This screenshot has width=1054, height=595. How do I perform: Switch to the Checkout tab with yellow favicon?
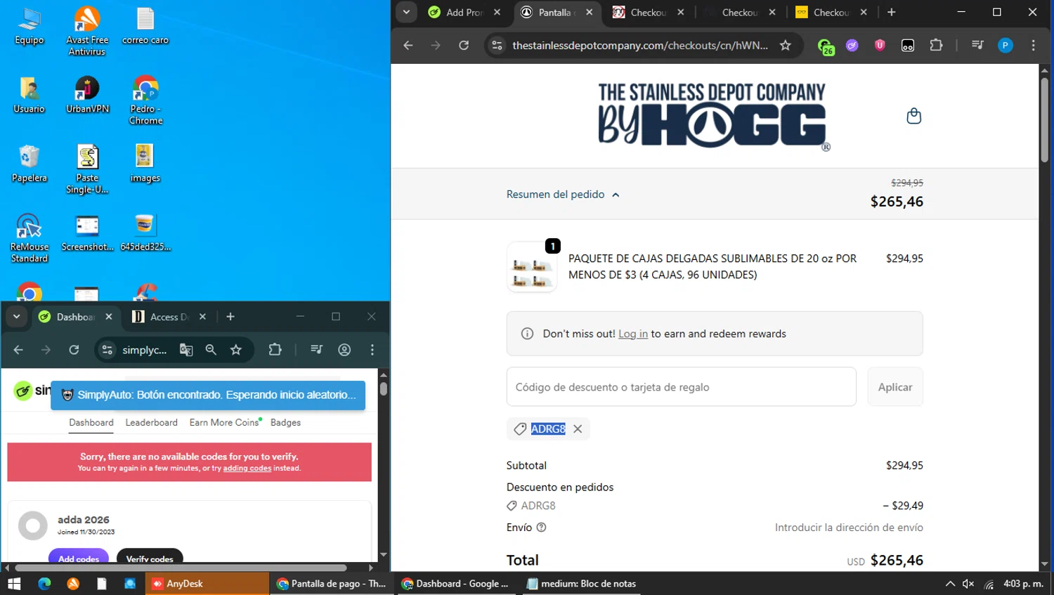831,12
